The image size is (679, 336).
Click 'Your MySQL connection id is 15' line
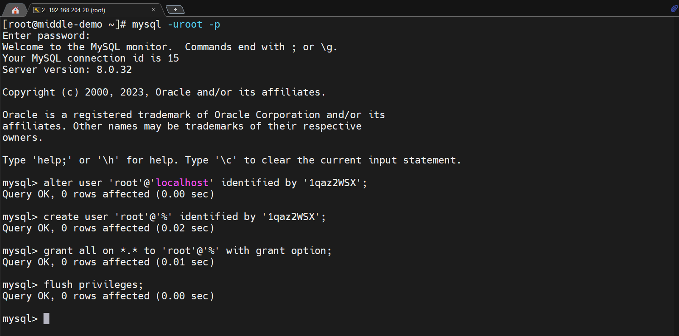[x=91, y=58]
